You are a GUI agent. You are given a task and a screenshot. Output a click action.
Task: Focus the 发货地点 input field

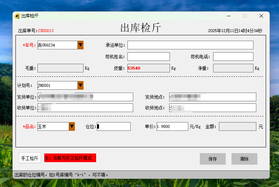[213, 97]
